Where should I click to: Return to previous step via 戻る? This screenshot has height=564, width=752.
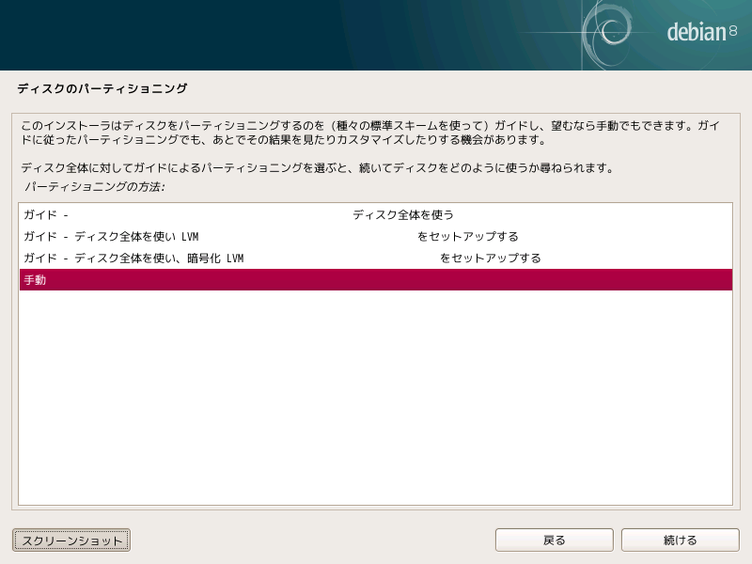click(554, 540)
